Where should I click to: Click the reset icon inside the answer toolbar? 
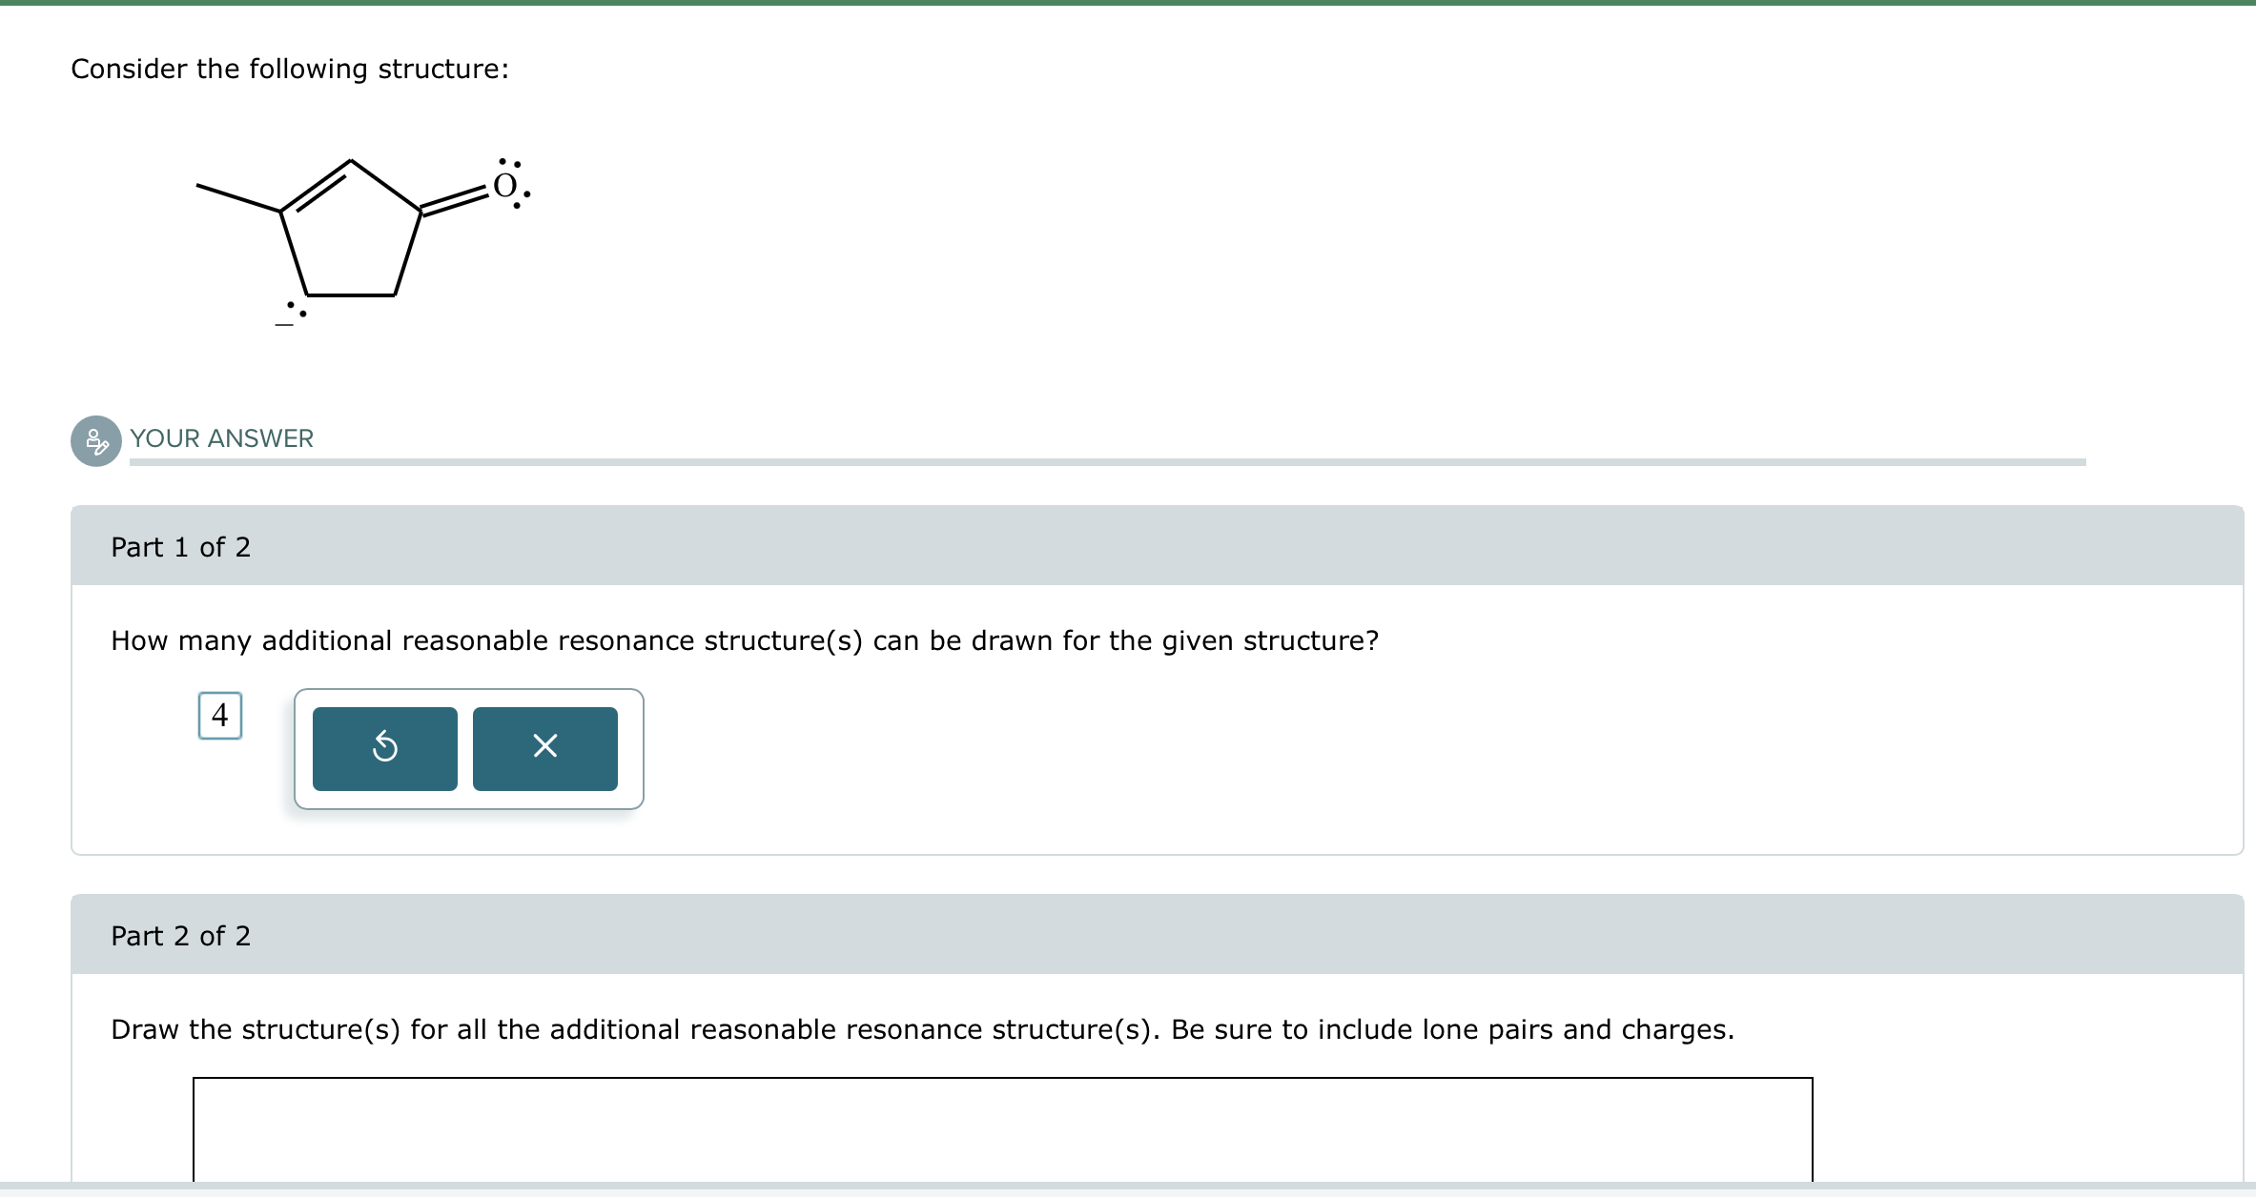coord(383,749)
